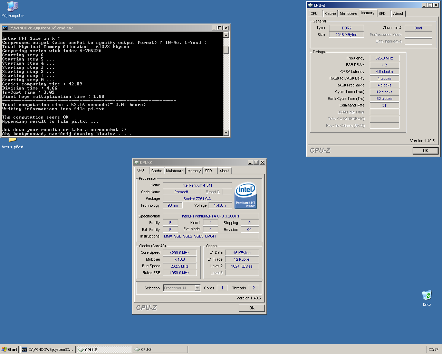Click the Code Name value Prescott
This screenshot has height=354, width=442.
181,192
